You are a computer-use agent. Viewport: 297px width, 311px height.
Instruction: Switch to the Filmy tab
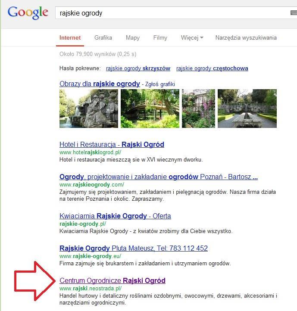160,37
